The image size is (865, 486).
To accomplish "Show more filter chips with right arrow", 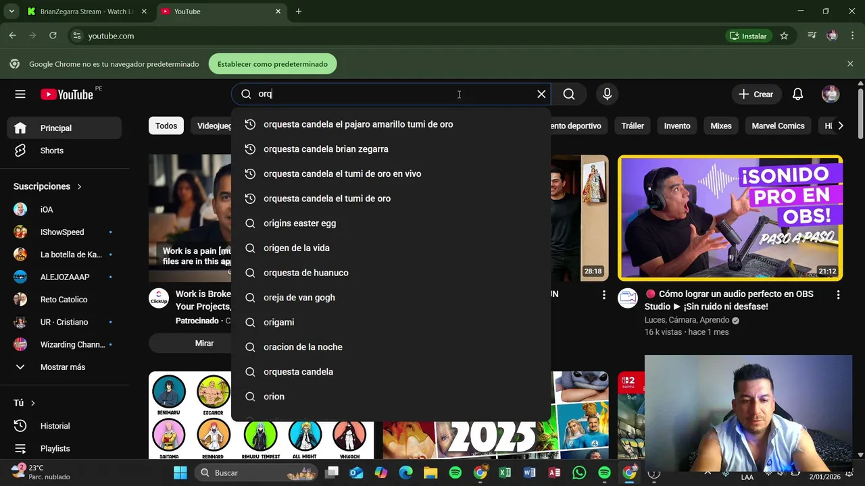I will pyautogui.click(x=840, y=126).
